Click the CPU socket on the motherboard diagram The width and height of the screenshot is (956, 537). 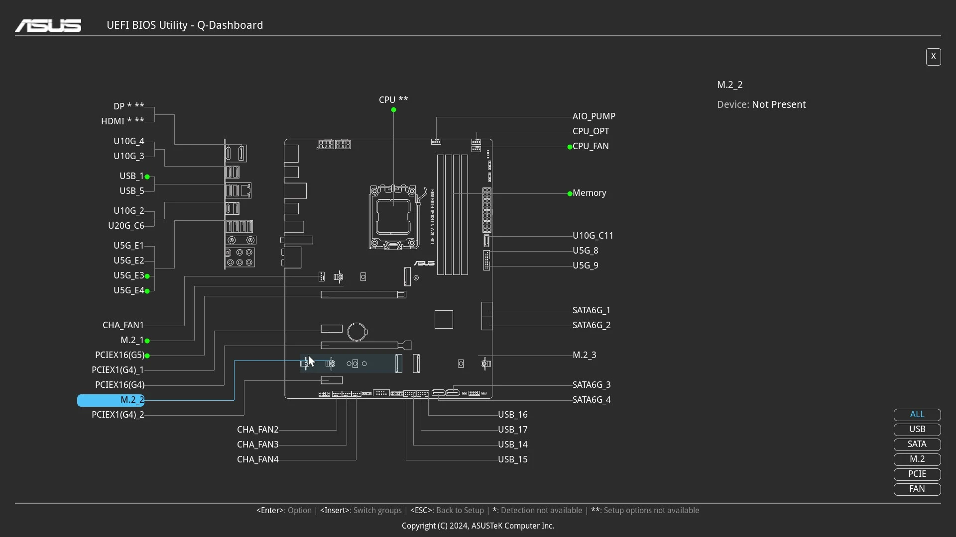tap(393, 217)
